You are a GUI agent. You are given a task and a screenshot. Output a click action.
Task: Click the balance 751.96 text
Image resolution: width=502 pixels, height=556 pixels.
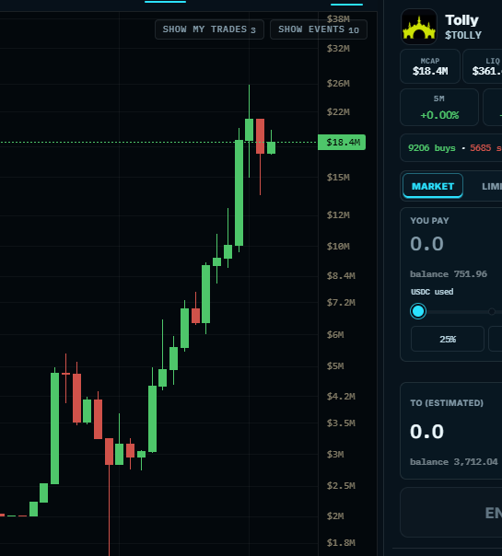tap(449, 274)
